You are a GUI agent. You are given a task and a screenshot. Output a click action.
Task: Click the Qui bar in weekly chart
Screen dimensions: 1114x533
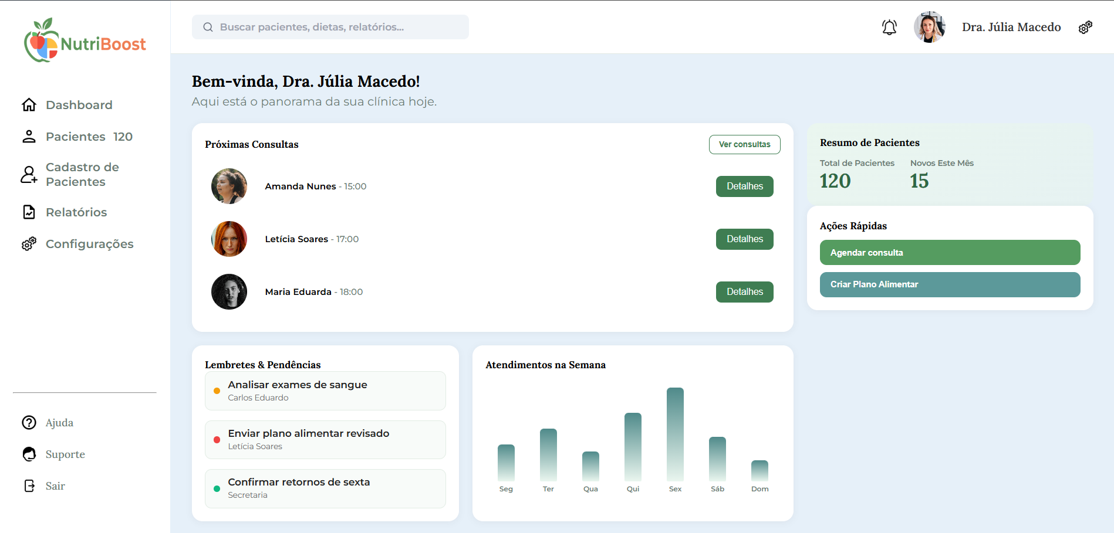tap(633, 447)
